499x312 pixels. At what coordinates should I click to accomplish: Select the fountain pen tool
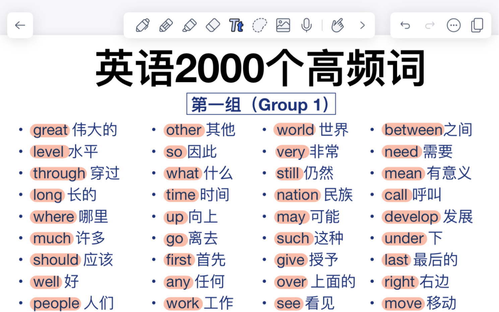pos(142,25)
